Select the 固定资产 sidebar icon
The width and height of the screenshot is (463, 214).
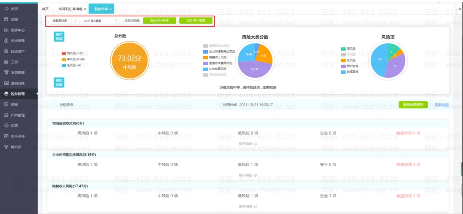(x=6, y=51)
